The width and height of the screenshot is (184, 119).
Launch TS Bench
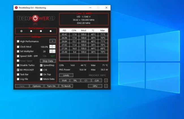(x=66, y=86)
